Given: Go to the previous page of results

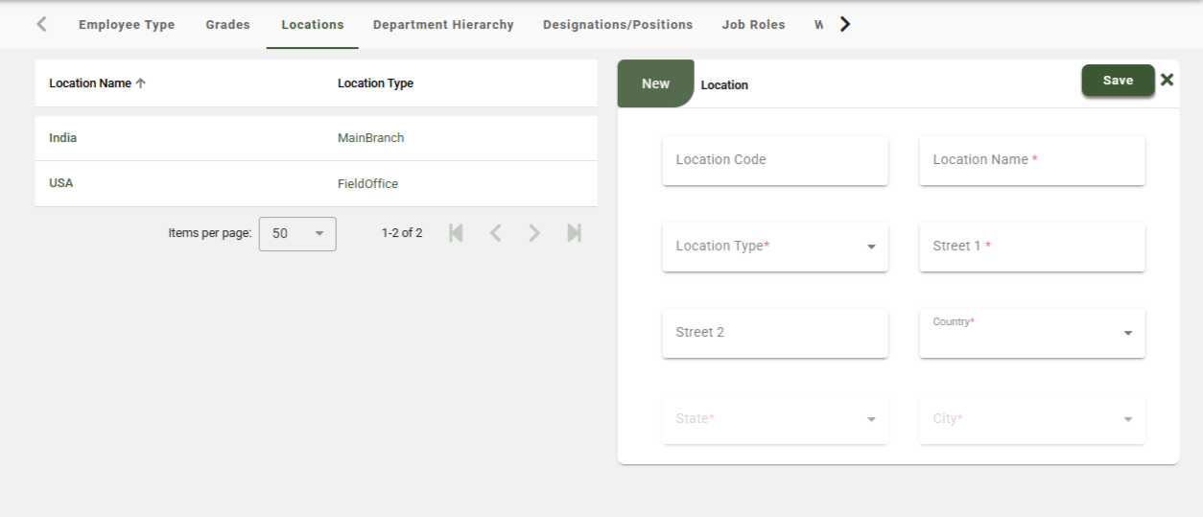Looking at the screenshot, I should click(495, 233).
